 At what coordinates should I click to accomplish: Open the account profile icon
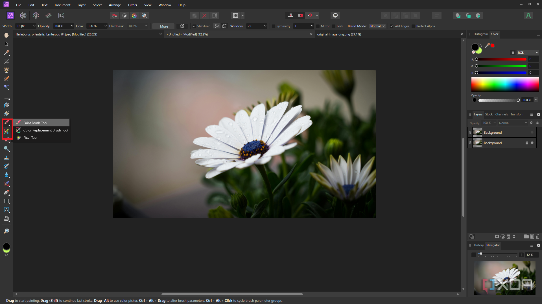click(x=528, y=15)
